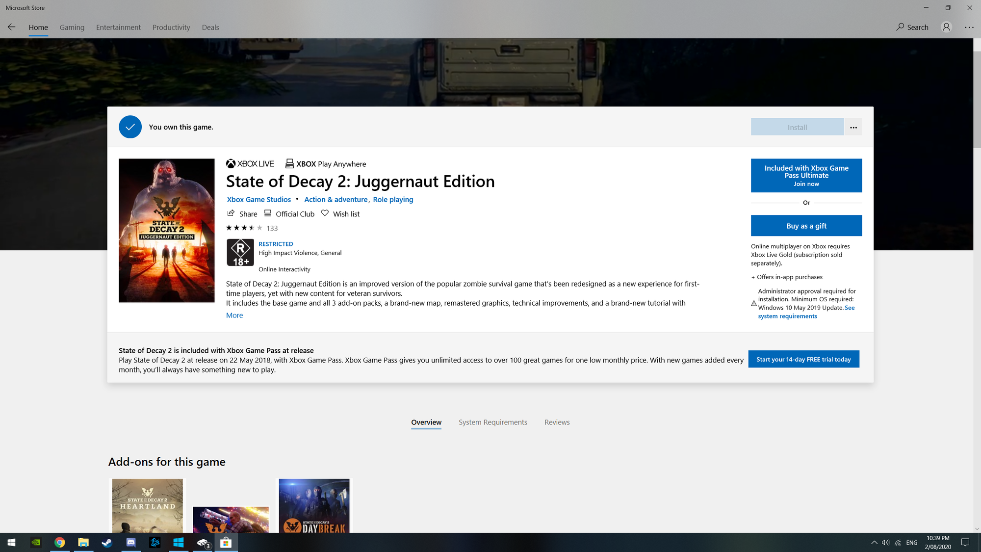Screen dimensions: 981x552
Task: Open the Official Club link
Action: [x=289, y=213]
